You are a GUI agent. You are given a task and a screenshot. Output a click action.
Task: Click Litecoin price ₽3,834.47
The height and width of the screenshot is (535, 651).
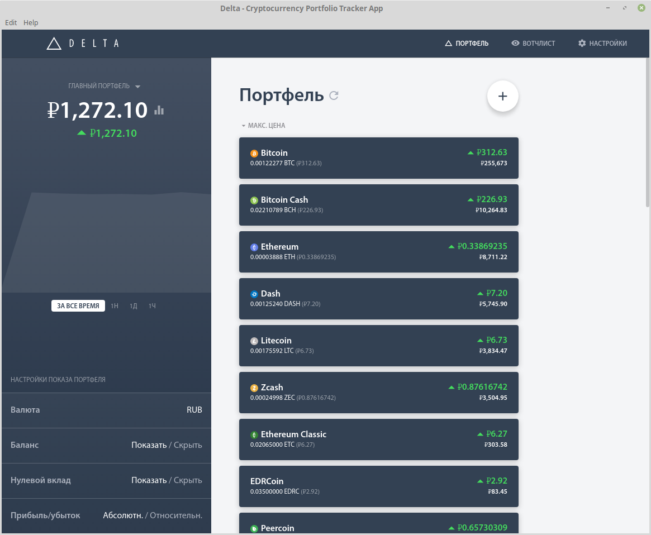(x=493, y=351)
